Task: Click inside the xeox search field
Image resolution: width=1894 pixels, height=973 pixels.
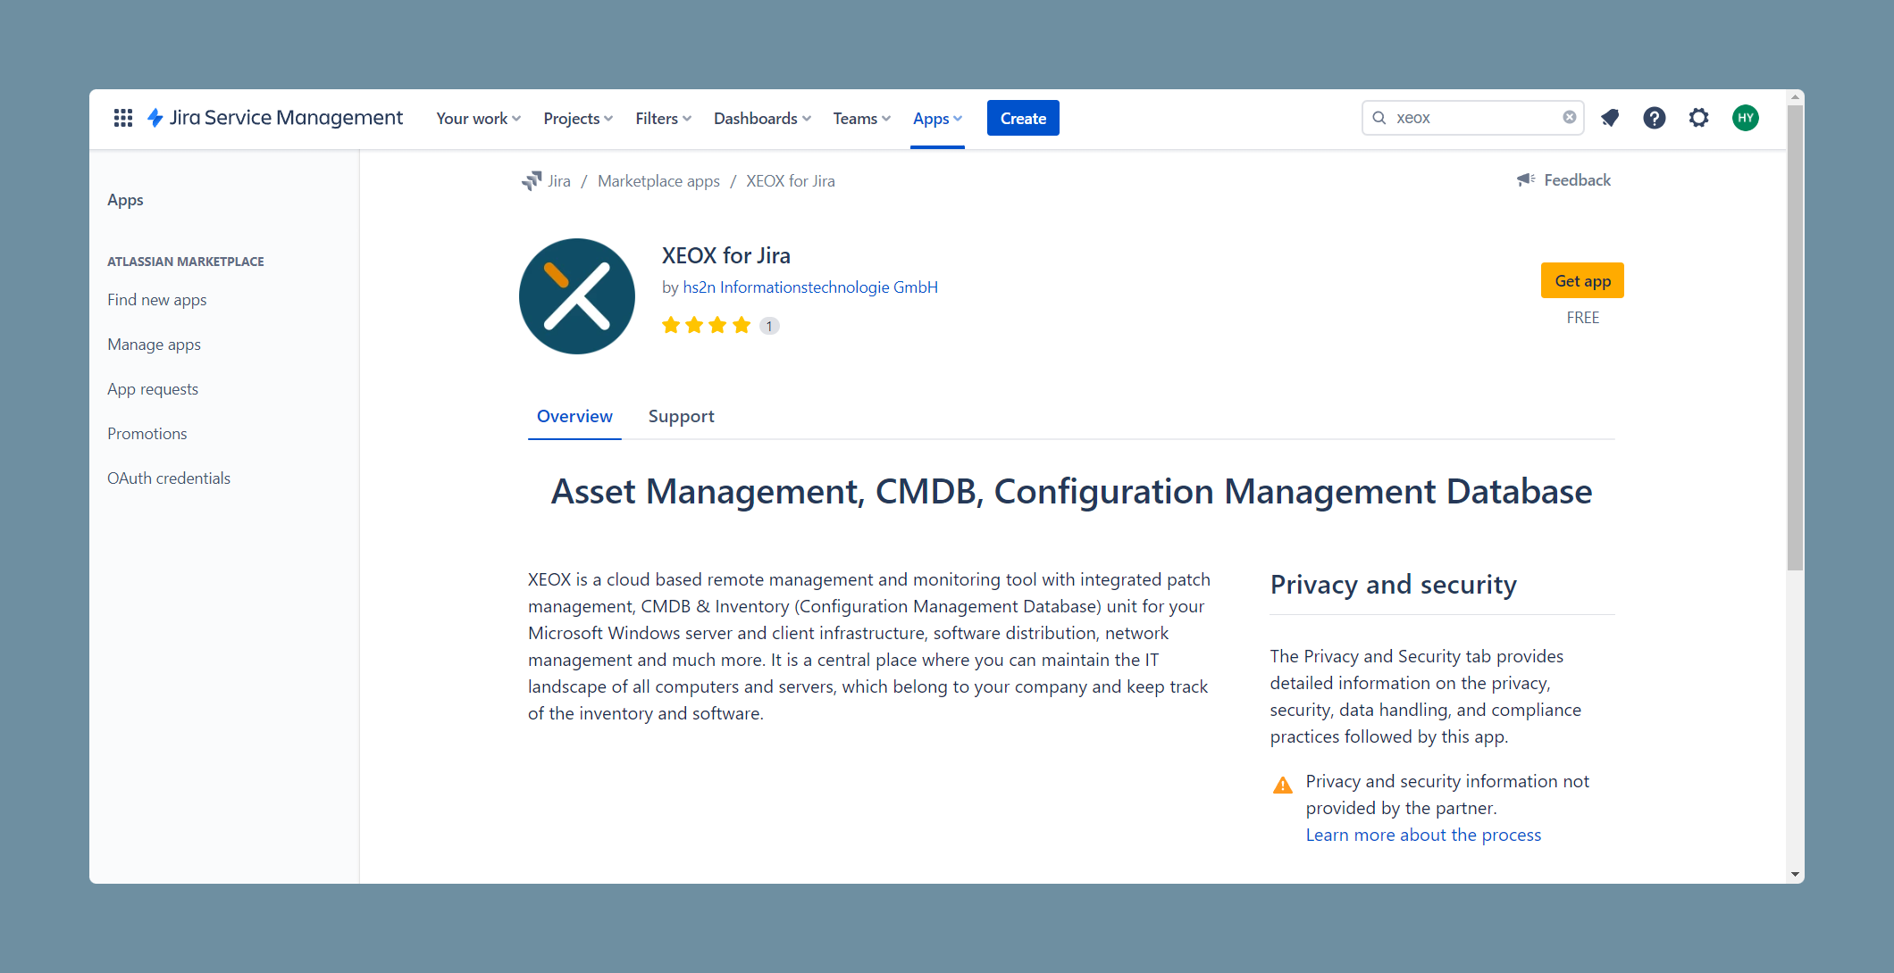Action: pyautogui.click(x=1472, y=118)
